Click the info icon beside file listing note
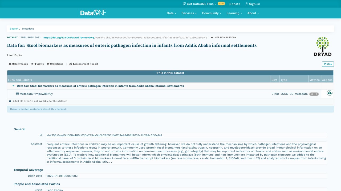Screen dimensions: 341x191 [10, 101]
